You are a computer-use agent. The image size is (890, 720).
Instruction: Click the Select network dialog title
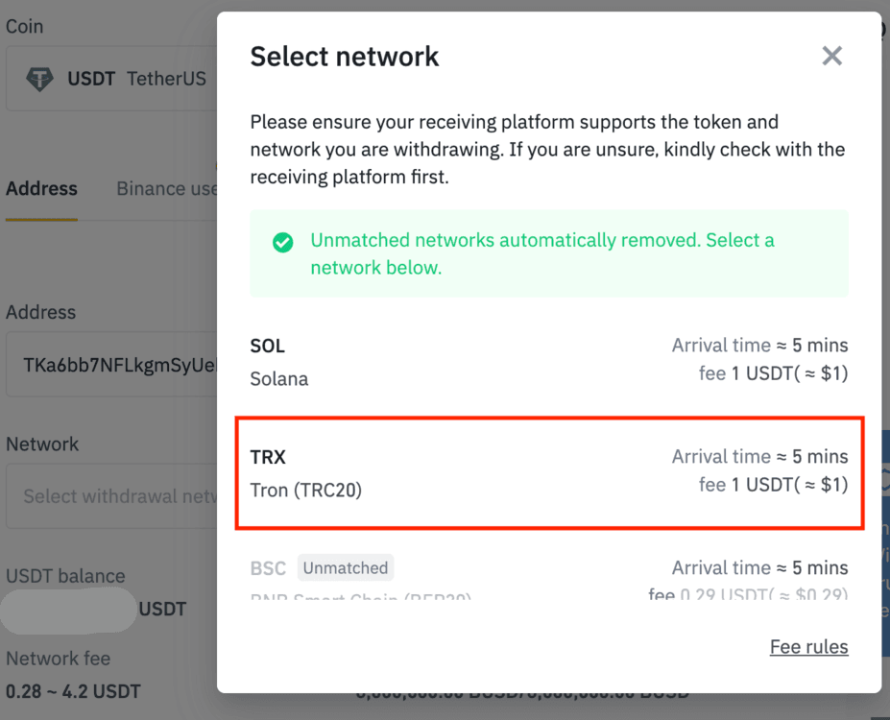[344, 57]
